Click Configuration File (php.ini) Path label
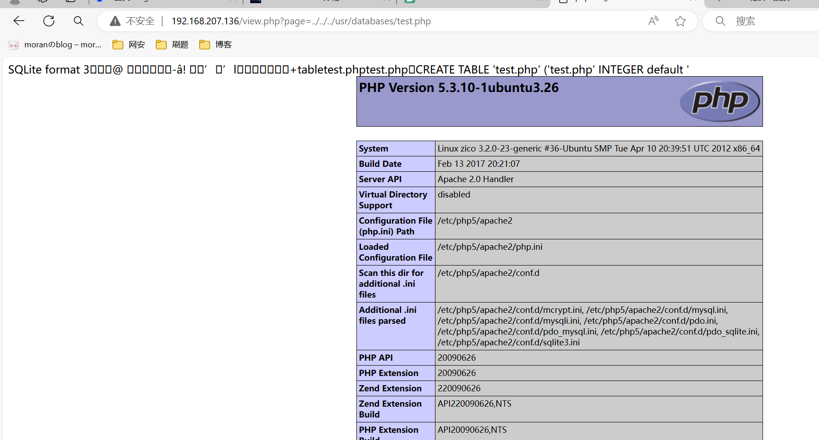819x440 pixels. pos(396,226)
